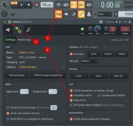Click the multilink knob controller icon
Image resolution: width=133 pixels, height=126 pixels.
coord(89,14)
